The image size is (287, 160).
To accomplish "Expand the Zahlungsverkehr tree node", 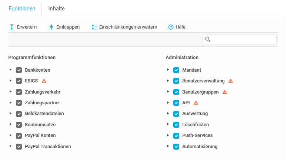I will [x=11, y=92].
